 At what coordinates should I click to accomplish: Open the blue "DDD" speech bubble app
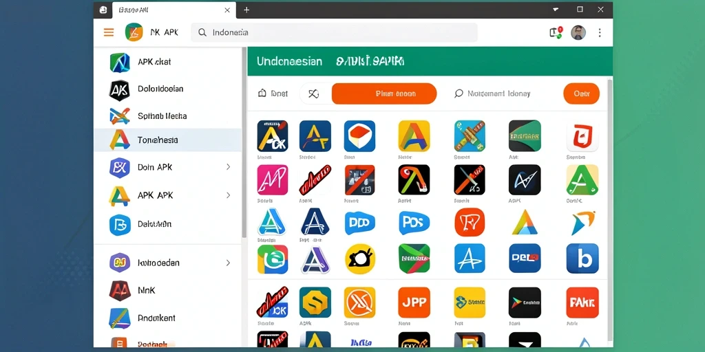(x=359, y=223)
